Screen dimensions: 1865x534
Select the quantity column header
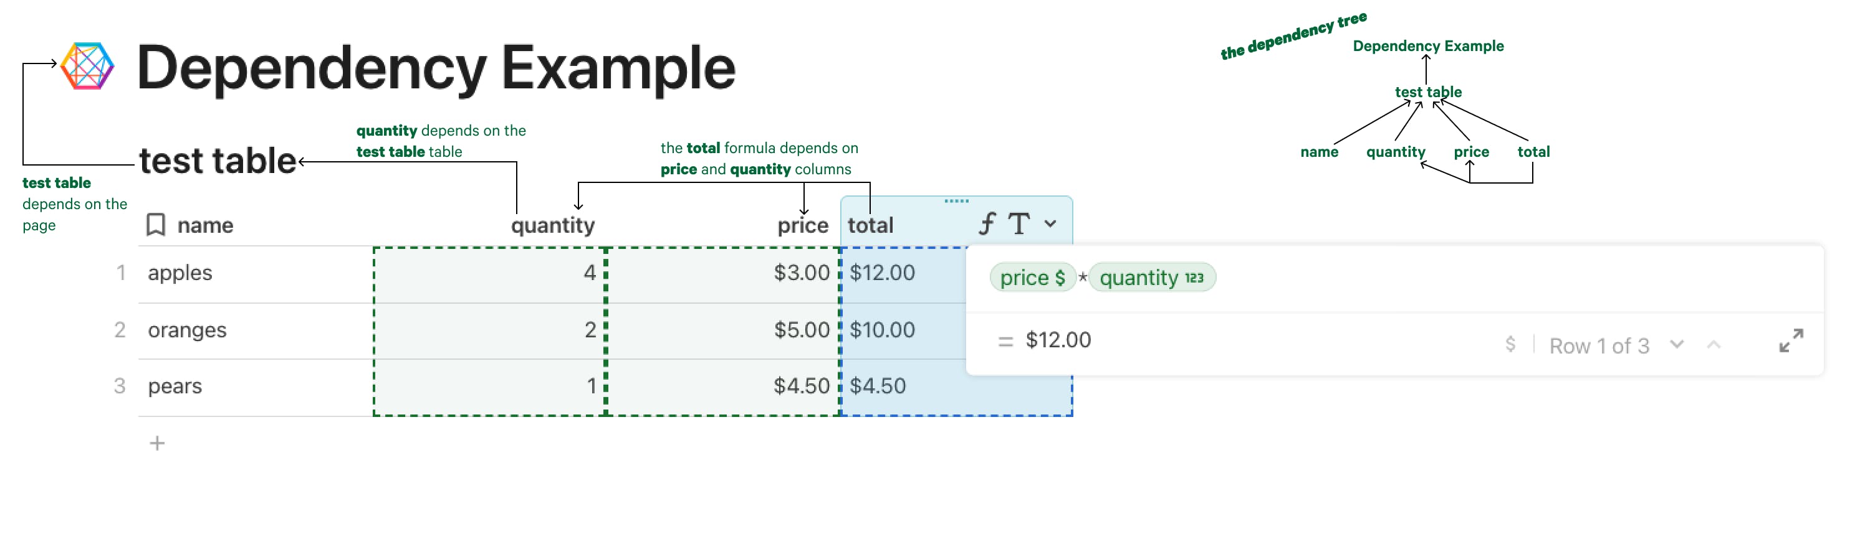(x=552, y=225)
